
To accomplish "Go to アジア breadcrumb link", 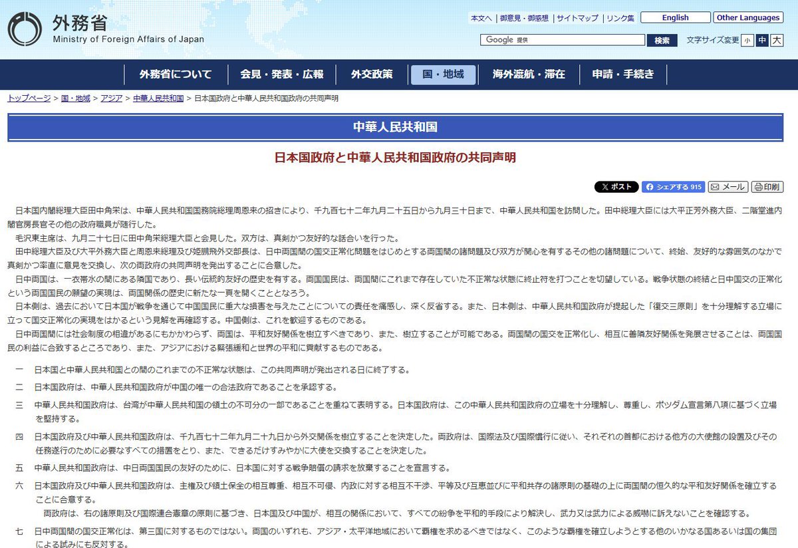I will tap(112, 98).
